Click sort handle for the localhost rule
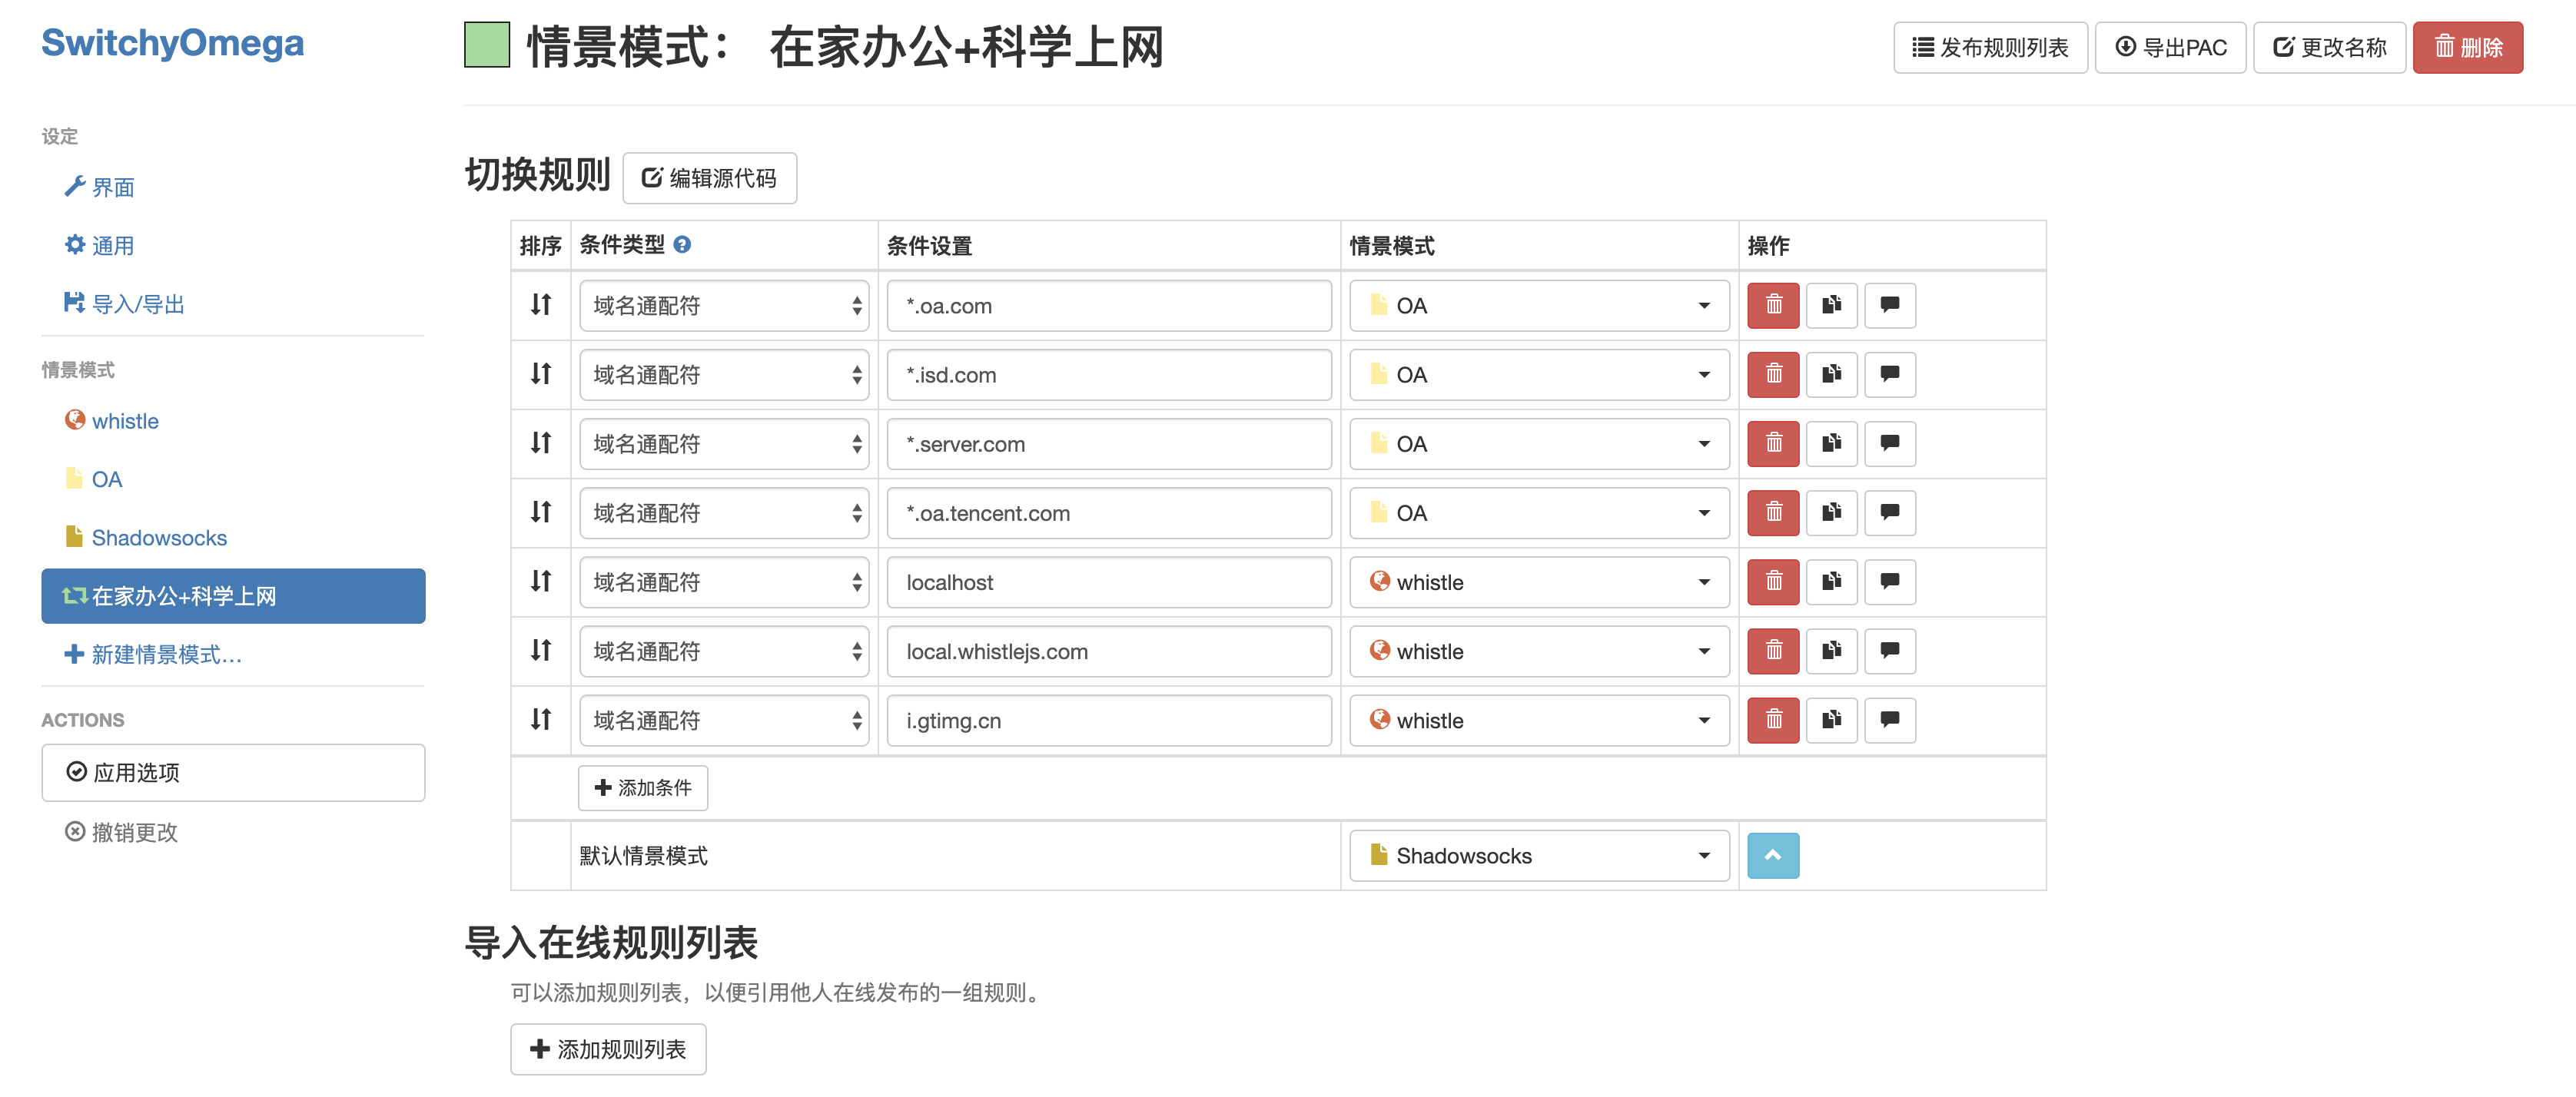Screen dimensions: 2576x1097 click(541, 581)
